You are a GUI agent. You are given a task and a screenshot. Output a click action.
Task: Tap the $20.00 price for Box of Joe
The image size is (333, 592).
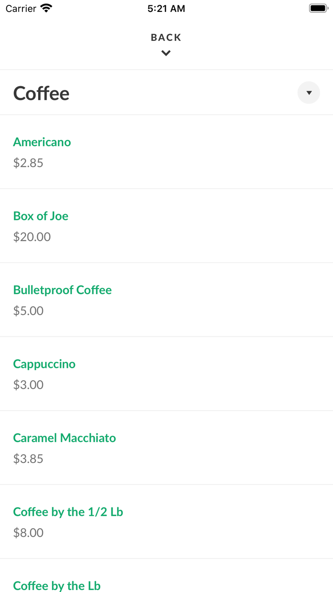(32, 237)
